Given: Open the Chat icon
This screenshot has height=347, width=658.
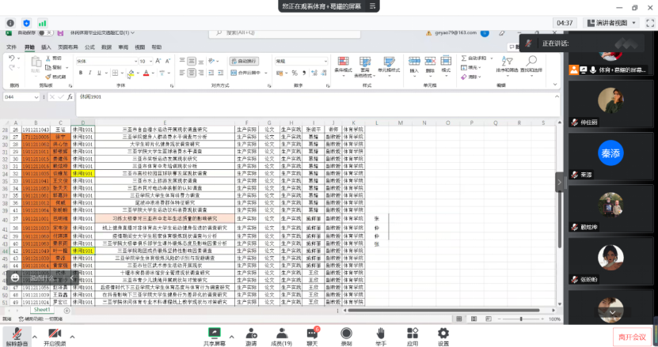Looking at the screenshot, I should 312,334.
